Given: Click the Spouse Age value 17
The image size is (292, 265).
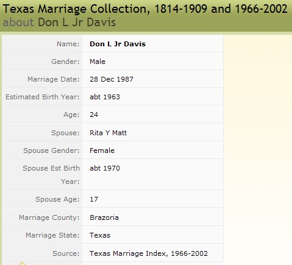Looking at the screenshot, I should [94, 199].
